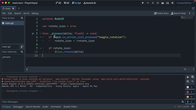This screenshot has width=196, height=110.
Task: Open the Edit menu
Action: 10,13
